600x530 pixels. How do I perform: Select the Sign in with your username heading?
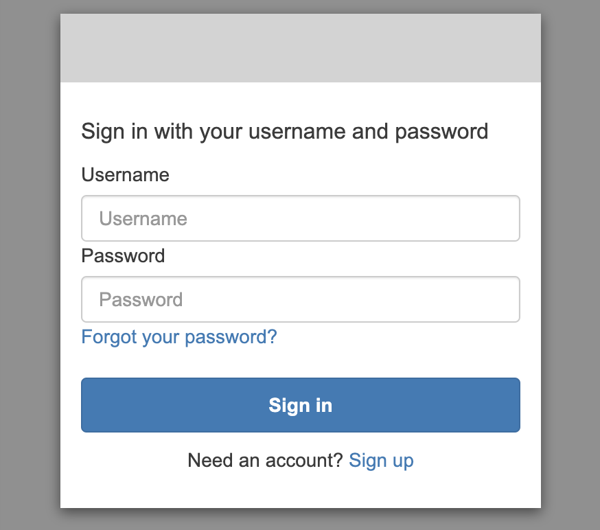(x=284, y=131)
